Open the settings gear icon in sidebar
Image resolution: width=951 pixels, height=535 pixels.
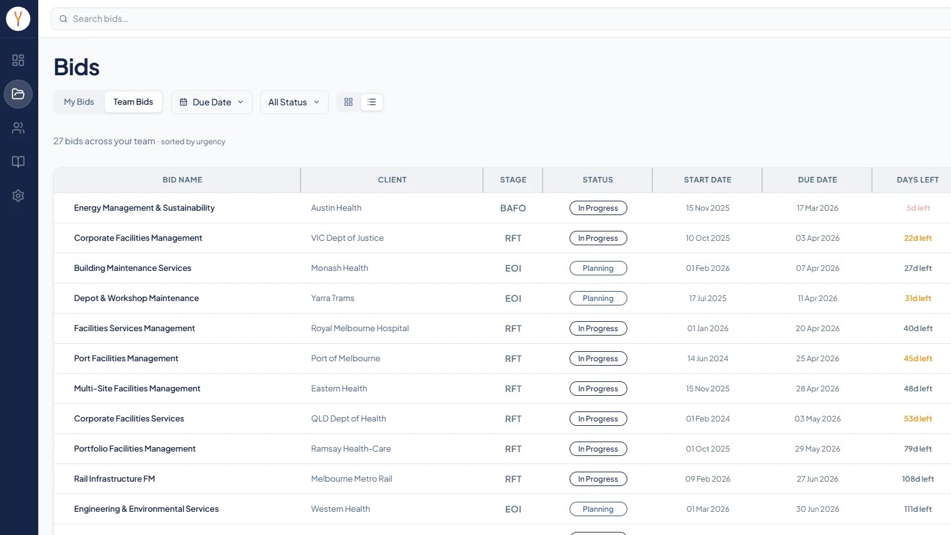coord(18,196)
